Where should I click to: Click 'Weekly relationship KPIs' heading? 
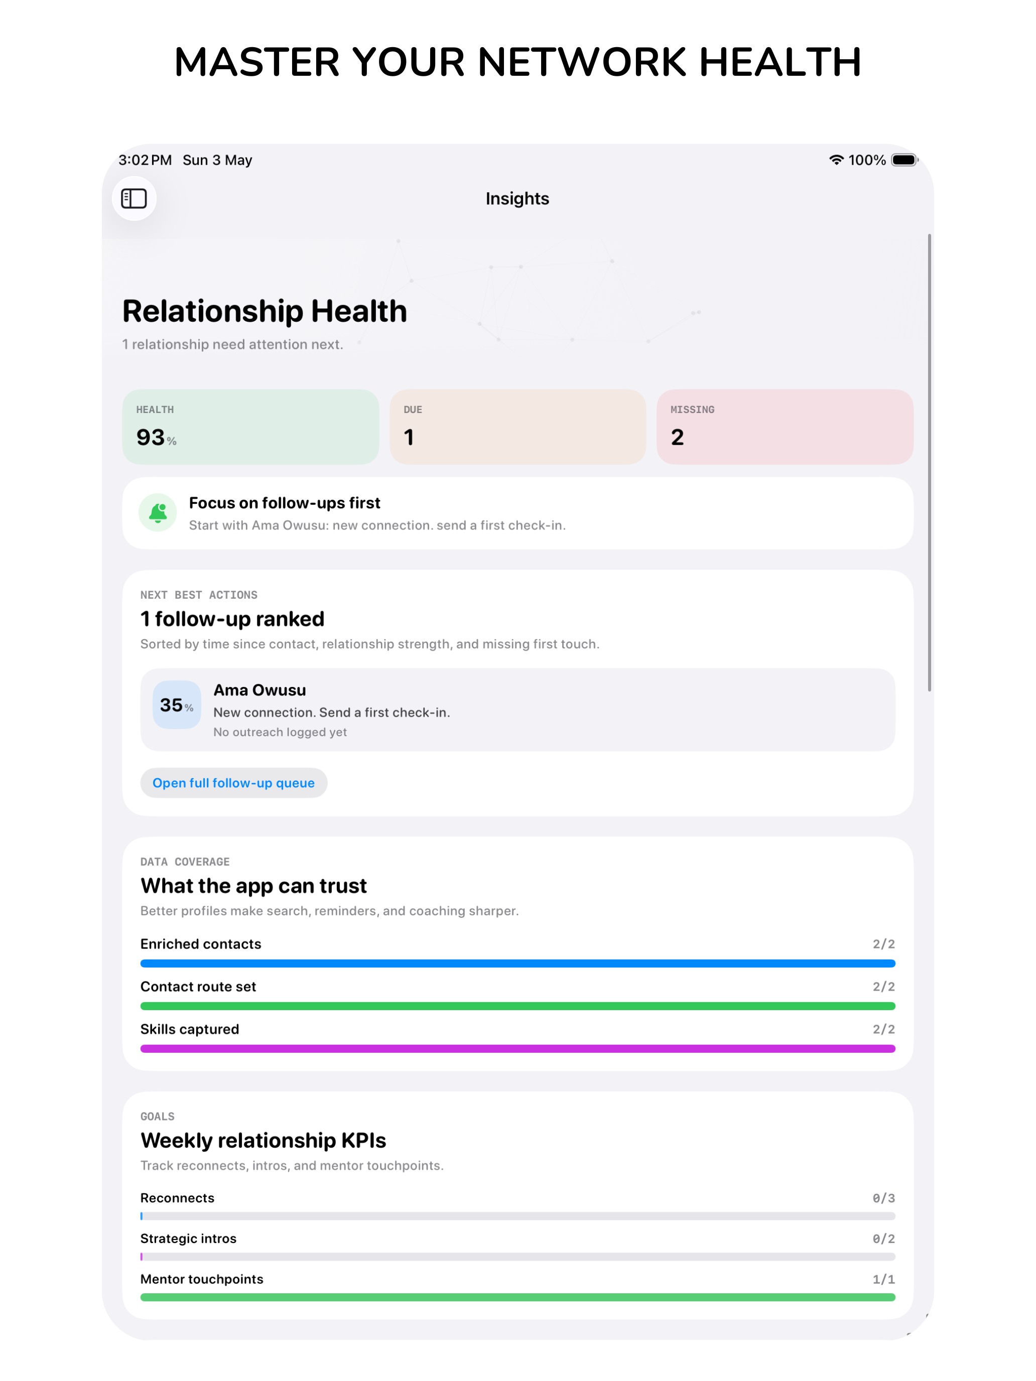tap(263, 1141)
